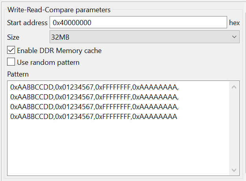Click the "Use random pattern" label text
The width and height of the screenshot is (246, 181).
coord(48,62)
